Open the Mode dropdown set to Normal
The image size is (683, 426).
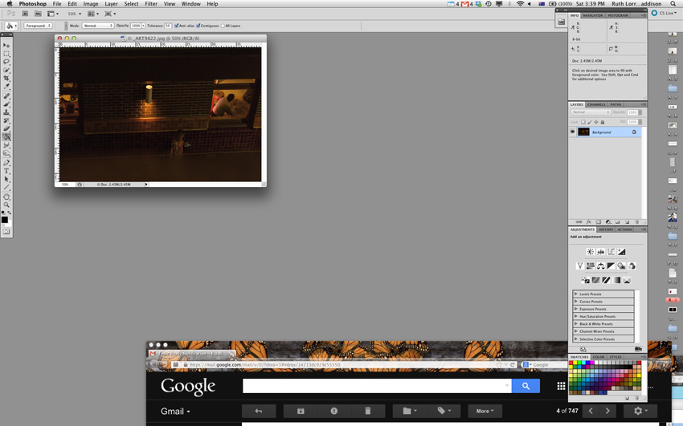pyautogui.click(x=97, y=26)
